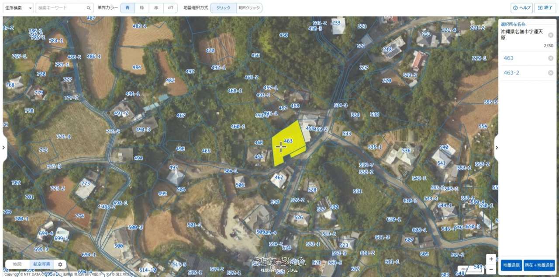The width and height of the screenshot is (559, 277).
Task: Open map settings gear icon
Action: (x=60, y=264)
